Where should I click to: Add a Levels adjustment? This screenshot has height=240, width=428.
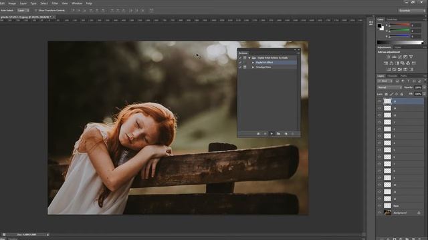(394, 57)
